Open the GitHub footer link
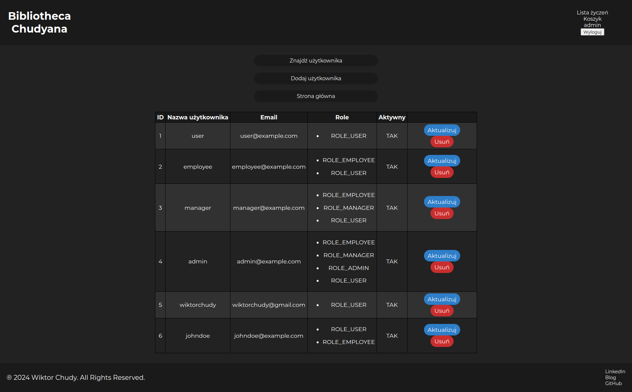Screen dimensions: 632x392 (613, 383)
